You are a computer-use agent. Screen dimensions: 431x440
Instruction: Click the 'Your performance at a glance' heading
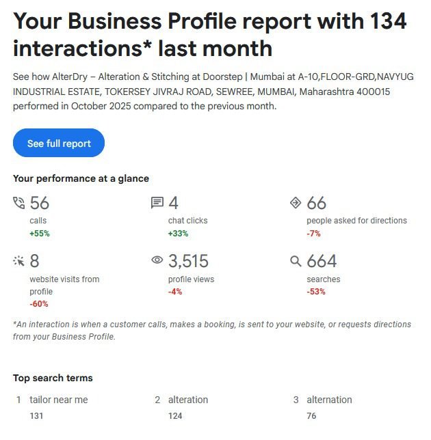tap(81, 178)
